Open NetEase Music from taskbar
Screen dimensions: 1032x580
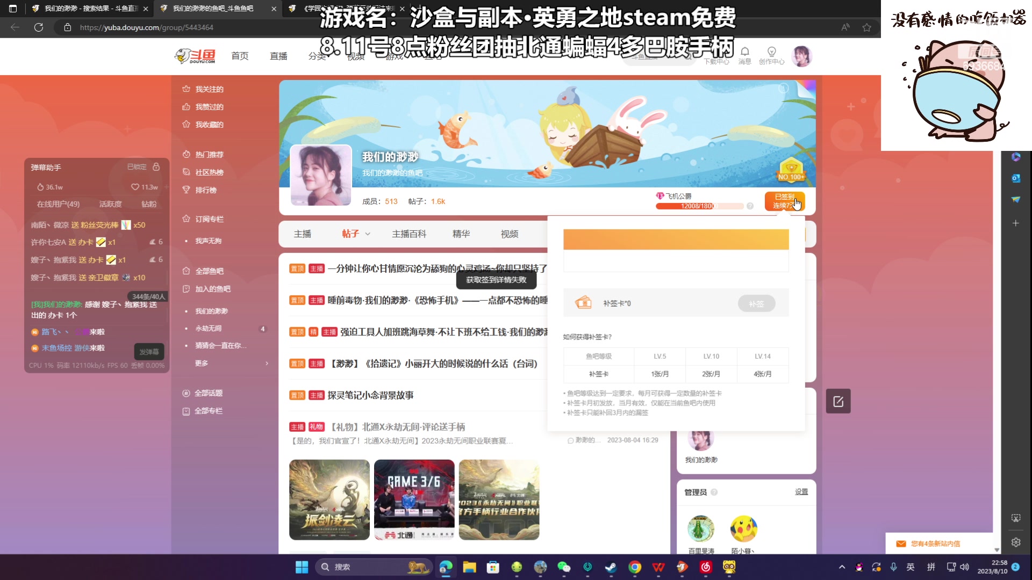tap(706, 567)
